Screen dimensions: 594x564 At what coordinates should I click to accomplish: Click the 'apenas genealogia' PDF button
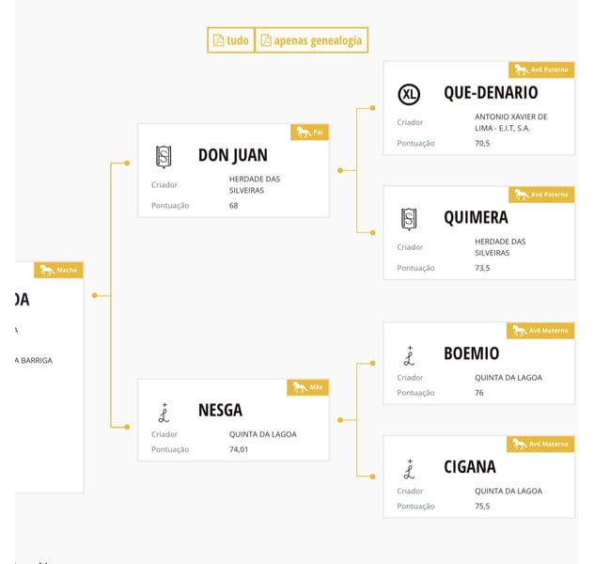coord(311,40)
